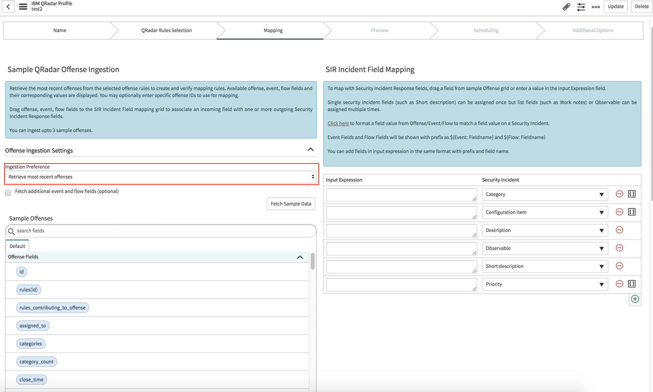The height and width of the screenshot is (392, 653).
Task: Go to the Additional Options step
Action: [592, 30]
